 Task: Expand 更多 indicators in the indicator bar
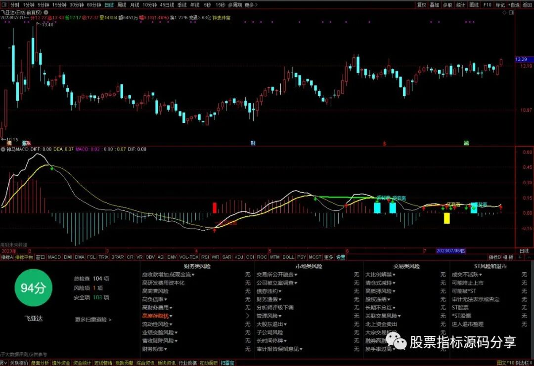pyautogui.click(x=328, y=257)
